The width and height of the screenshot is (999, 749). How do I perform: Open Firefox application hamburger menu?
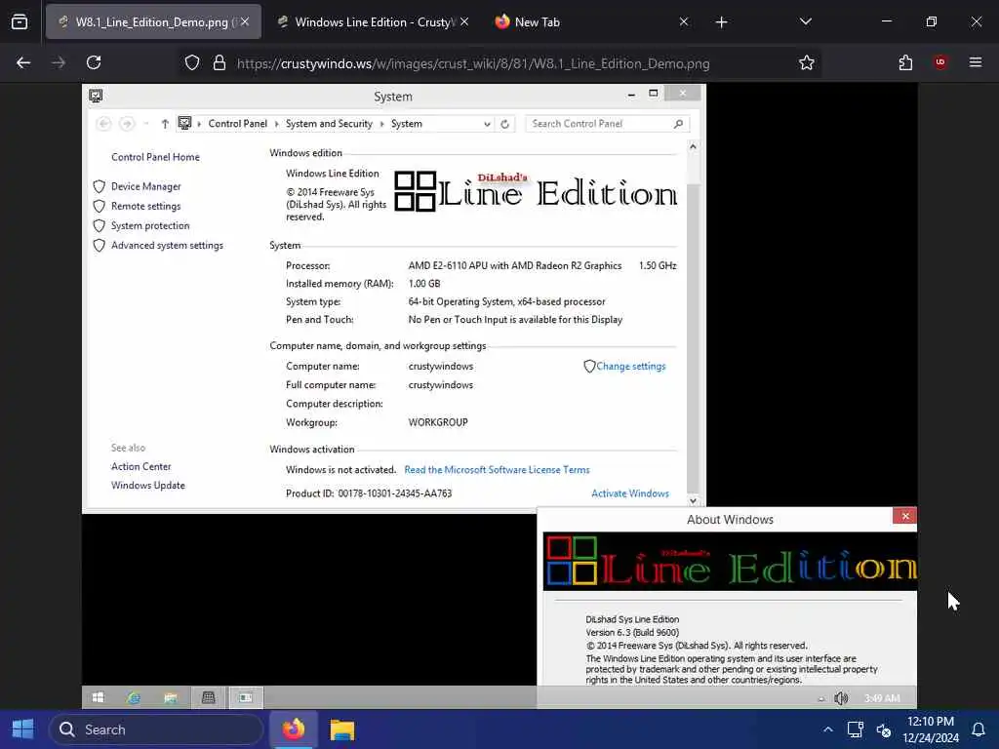click(x=976, y=62)
